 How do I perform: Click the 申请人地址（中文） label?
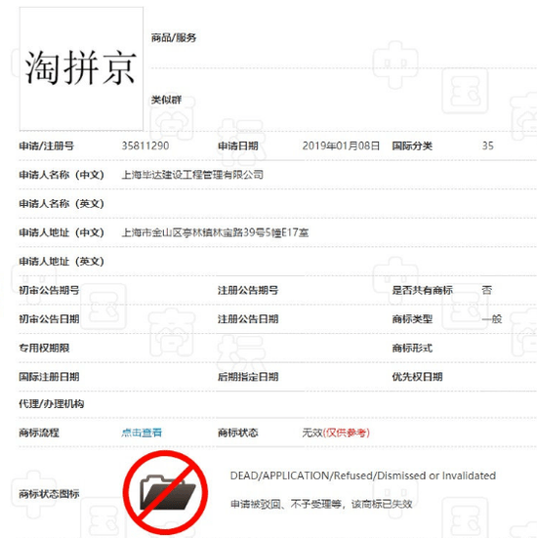pyautogui.click(x=62, y=232)
